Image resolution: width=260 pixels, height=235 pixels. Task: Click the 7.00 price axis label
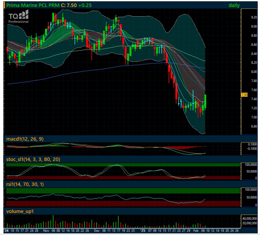point(254,117)
